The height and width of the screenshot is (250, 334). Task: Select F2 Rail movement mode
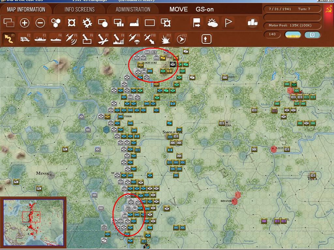(25, 39)
